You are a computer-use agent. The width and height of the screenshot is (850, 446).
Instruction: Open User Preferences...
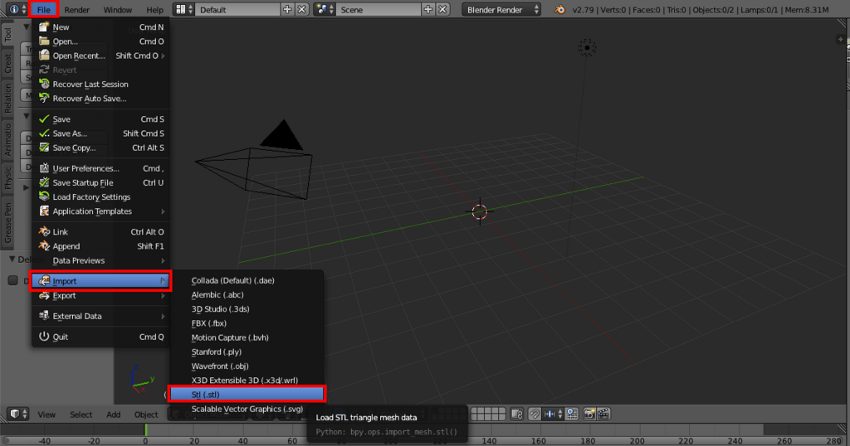100,168
